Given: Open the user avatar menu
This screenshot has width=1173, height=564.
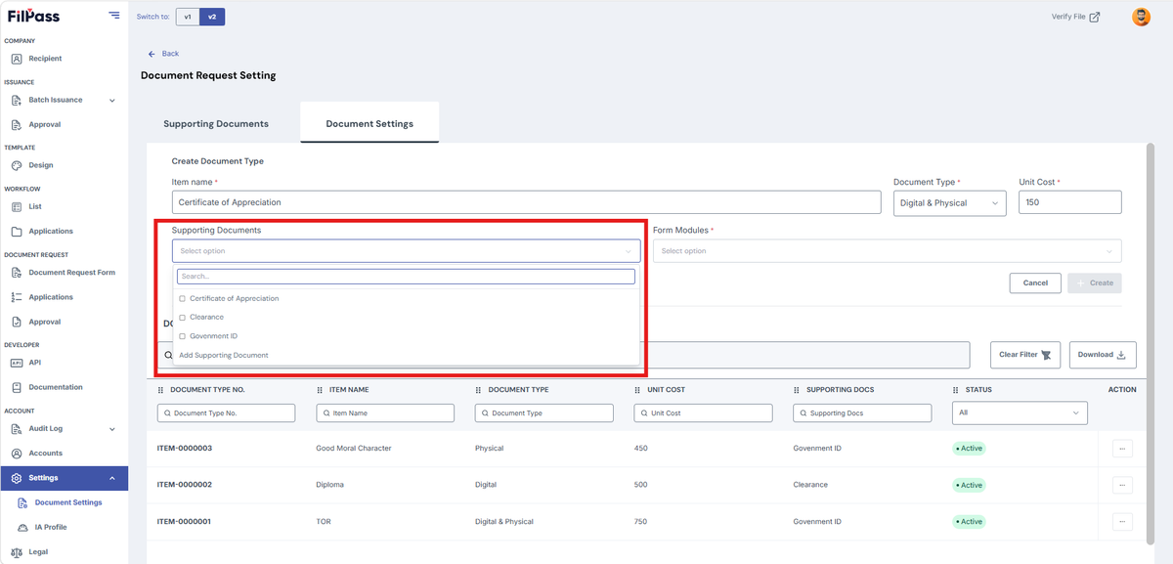Looking at the screenshot, I should click(x=1141, y=17).
